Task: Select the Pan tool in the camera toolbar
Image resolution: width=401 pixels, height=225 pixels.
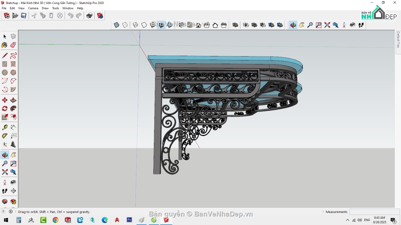Action: (302, 25)
